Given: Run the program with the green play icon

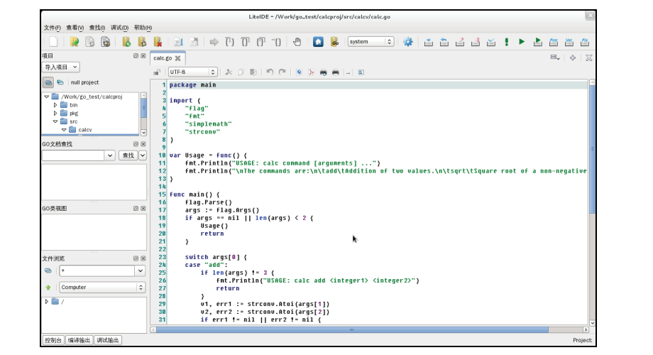Looking at the screenshot, I should pyautogui.click(x=522, y=42).
